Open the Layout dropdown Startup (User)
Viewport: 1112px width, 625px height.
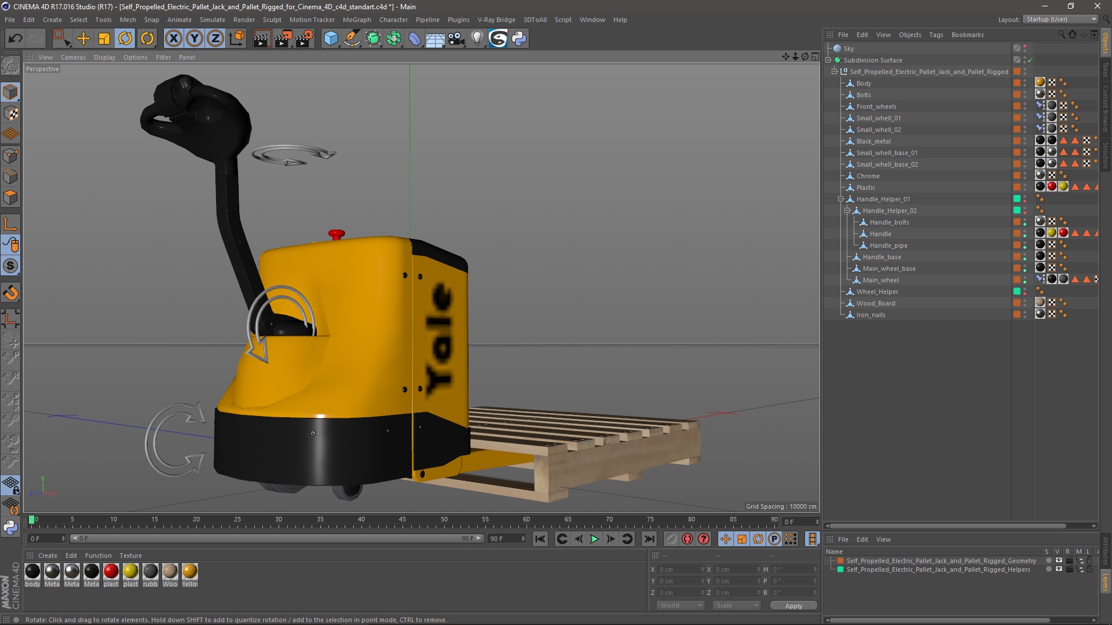tap(1060, 19)
